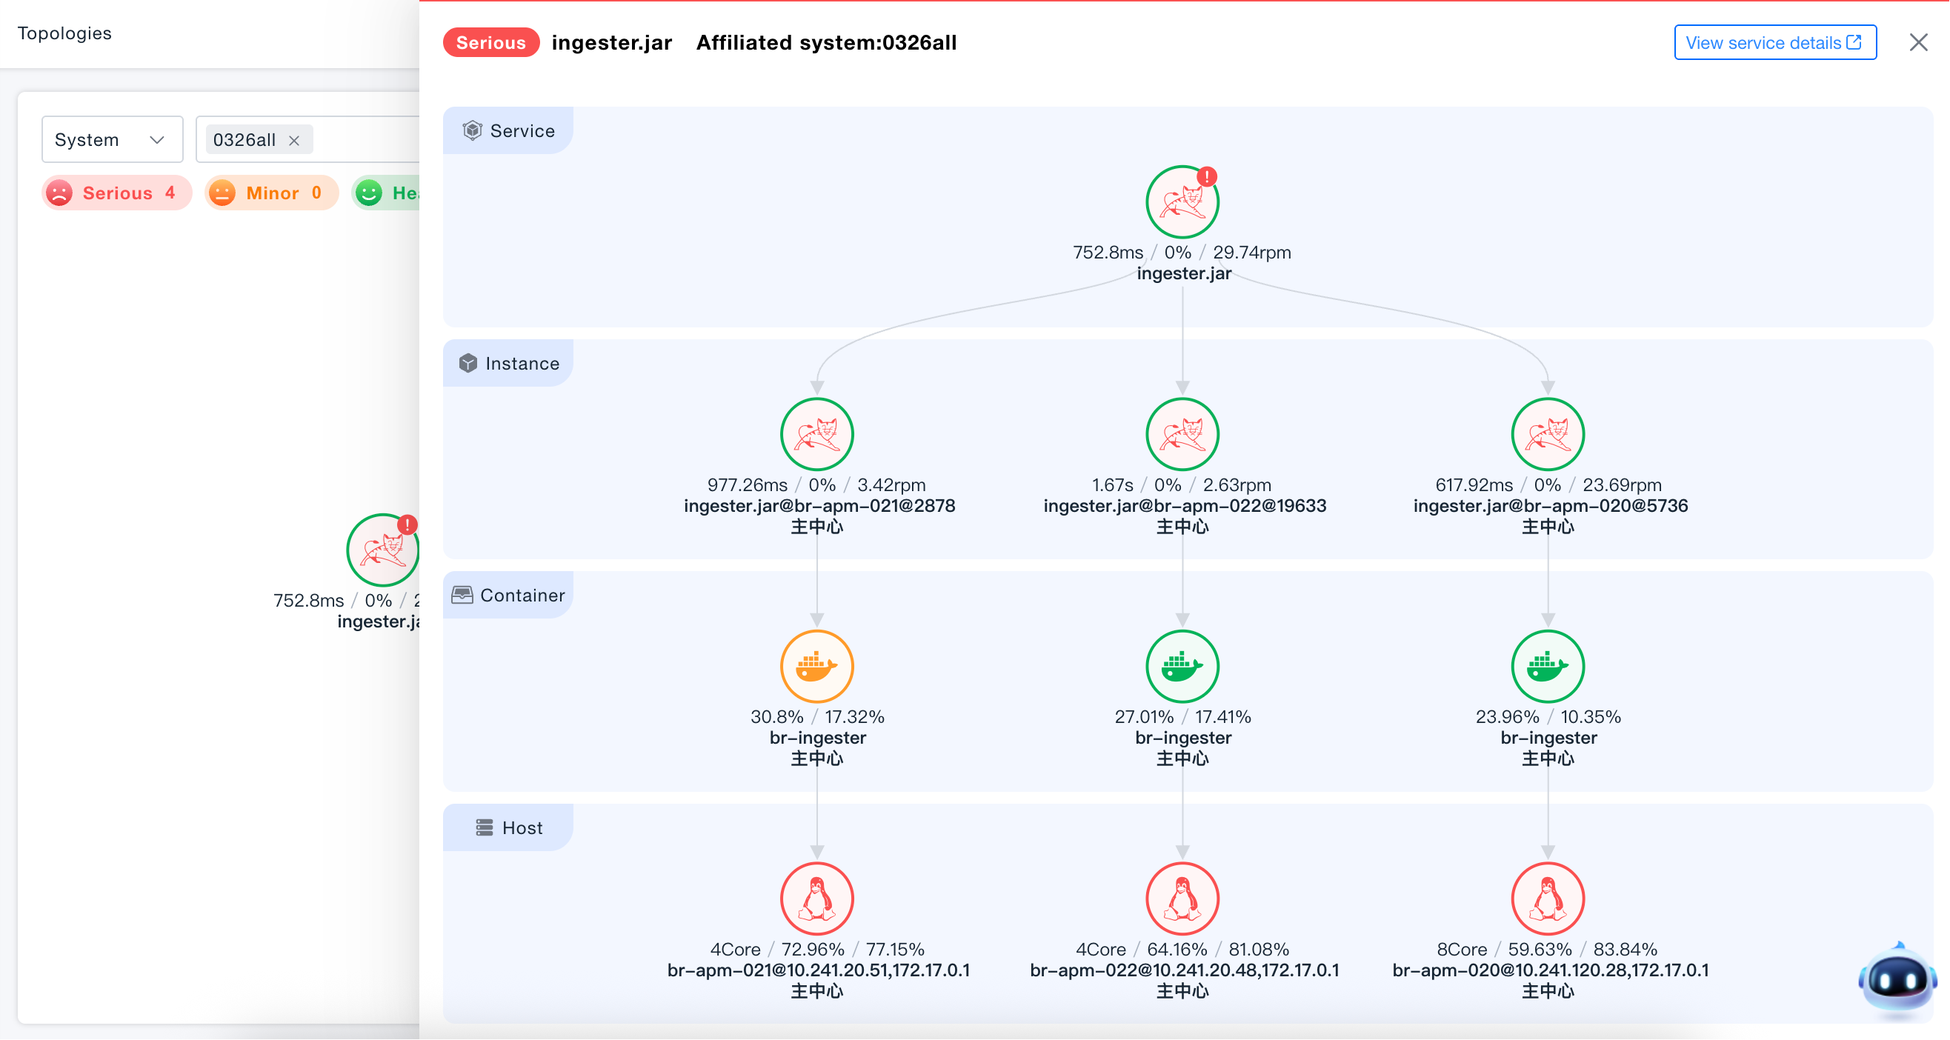
Task: Open the assistant robot chat icon
Action: coord(1897,979)
